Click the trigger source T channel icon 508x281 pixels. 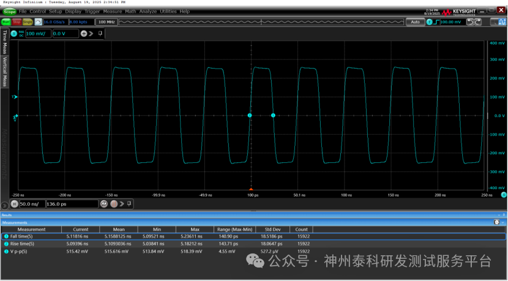[429, 21]
